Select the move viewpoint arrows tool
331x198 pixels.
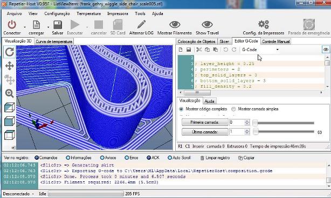[x=10, y=66]
